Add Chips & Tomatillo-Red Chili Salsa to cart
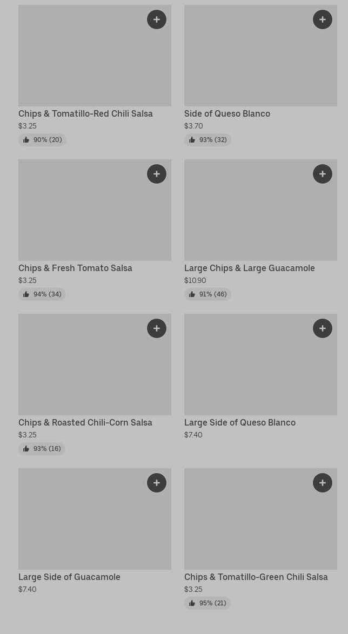Viewport: 348px width, 634px height. [x=157, y=19]
